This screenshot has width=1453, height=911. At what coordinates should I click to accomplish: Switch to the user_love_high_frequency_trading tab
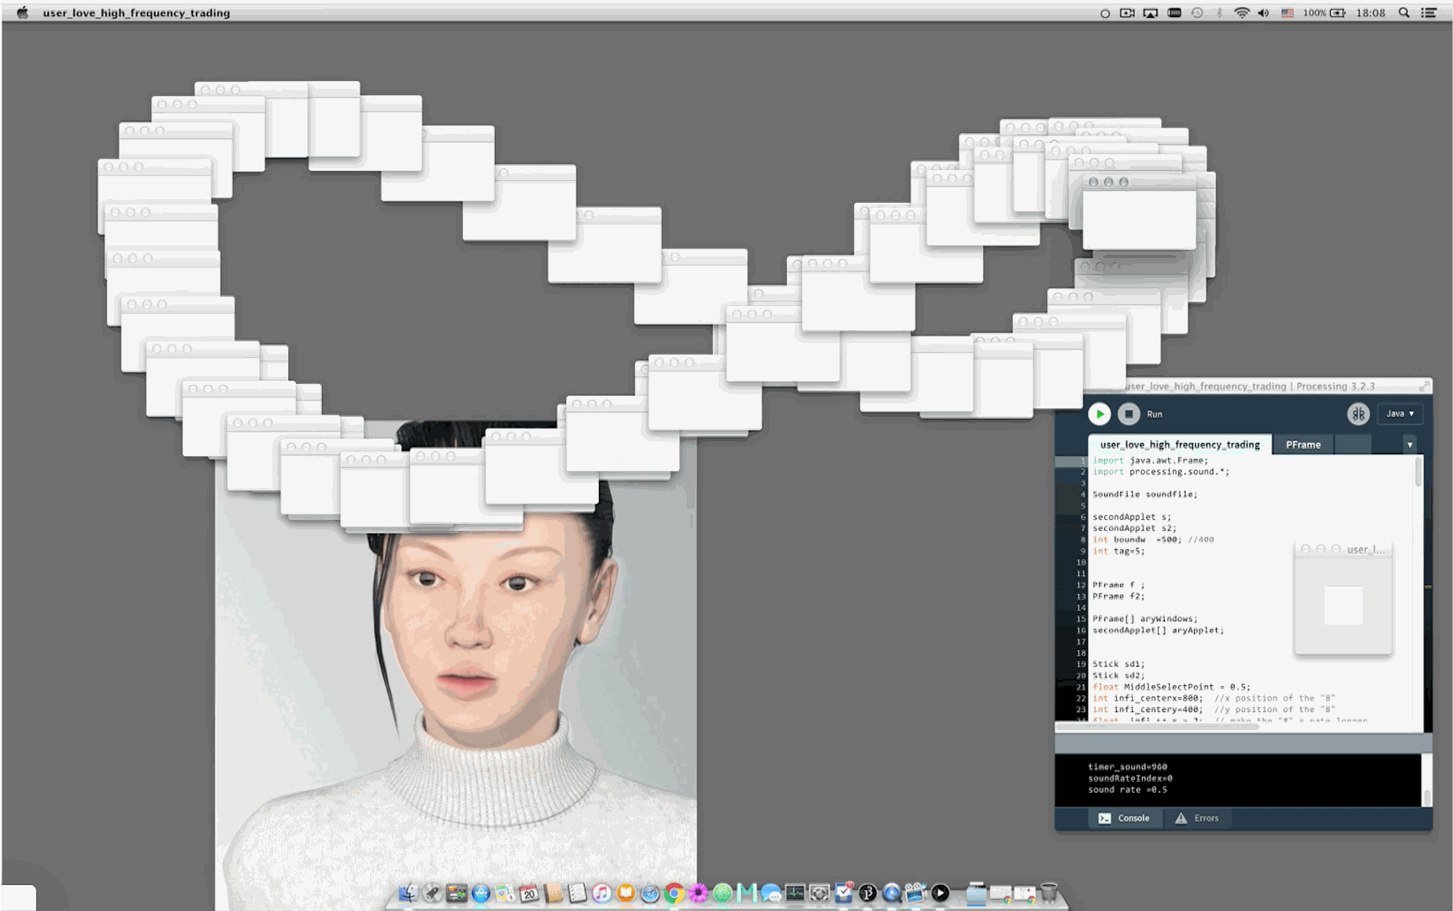[x=1180, y=444]
